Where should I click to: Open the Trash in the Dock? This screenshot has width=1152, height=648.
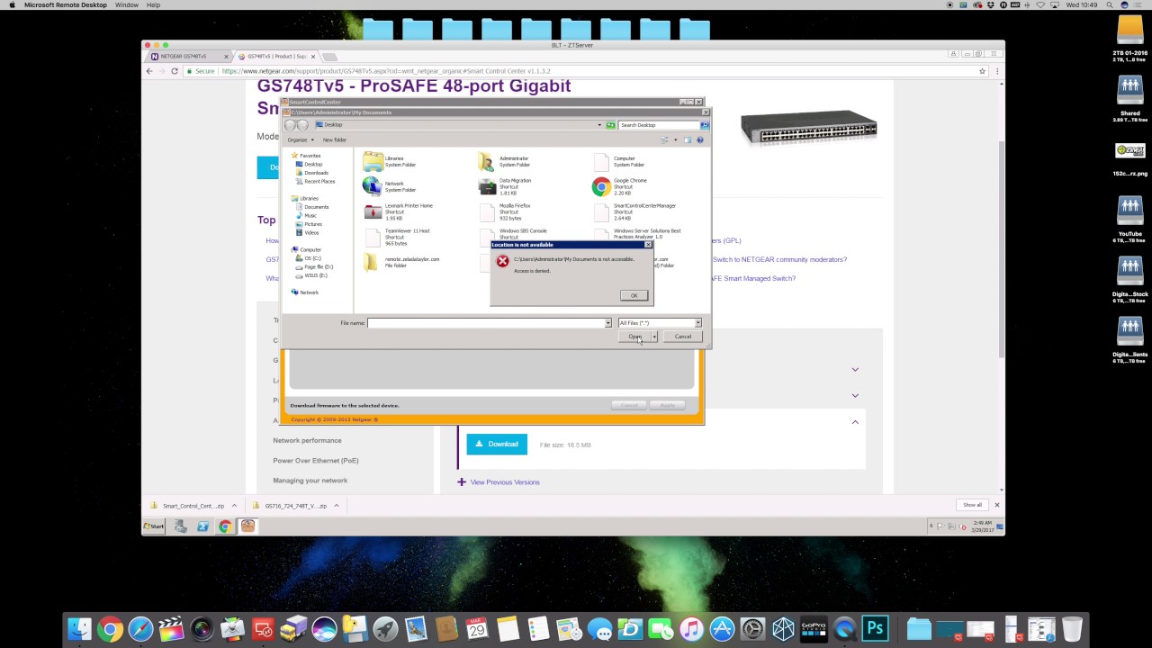click(x=1072, y=629)
